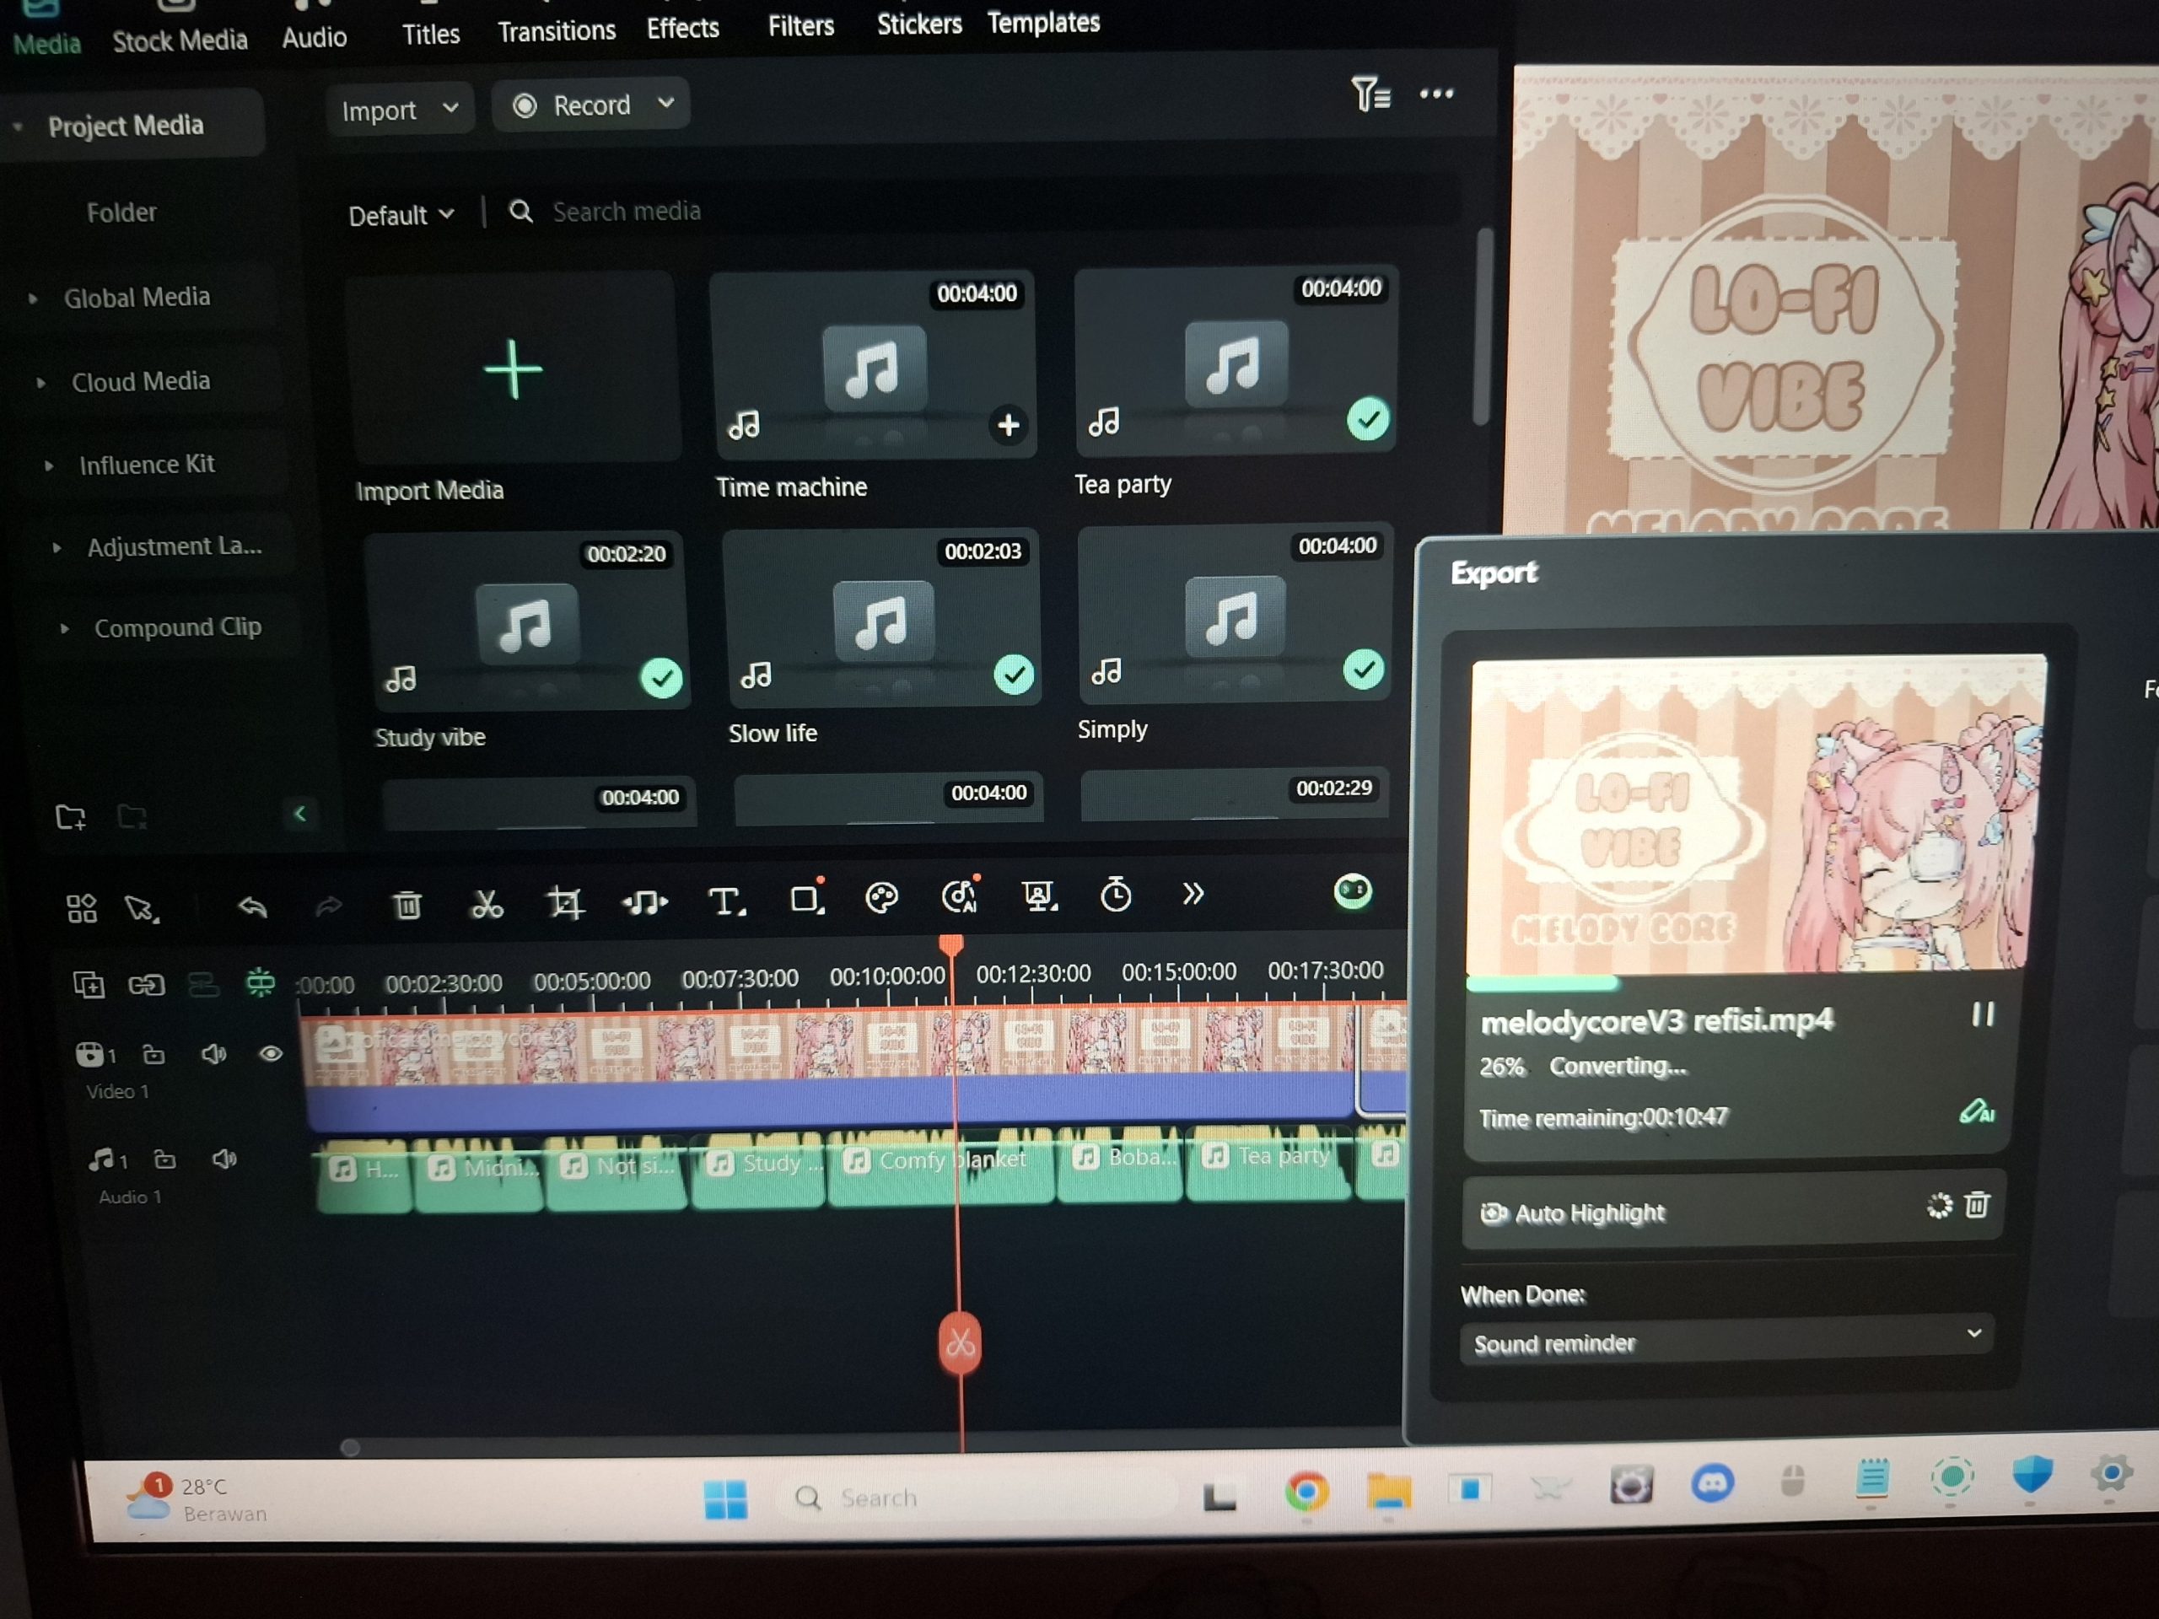
Task: Expand the Adjustment Layer item
Action: 57,548
